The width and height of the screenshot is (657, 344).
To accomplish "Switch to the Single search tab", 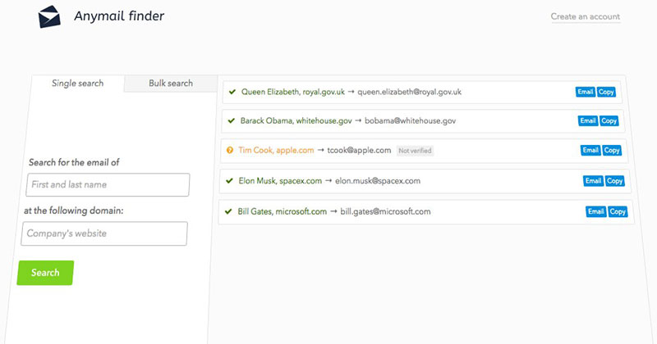I will 77,84.
